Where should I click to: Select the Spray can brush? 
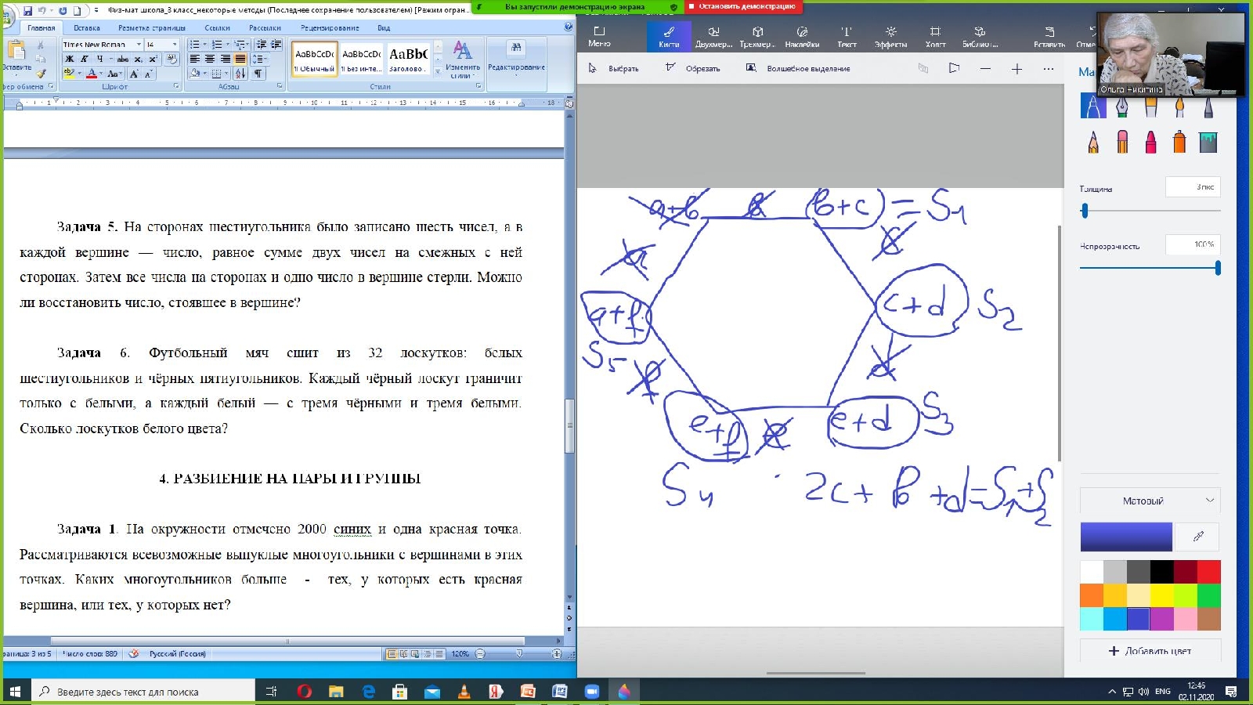pyautogui.click(x=1179, y=142)
